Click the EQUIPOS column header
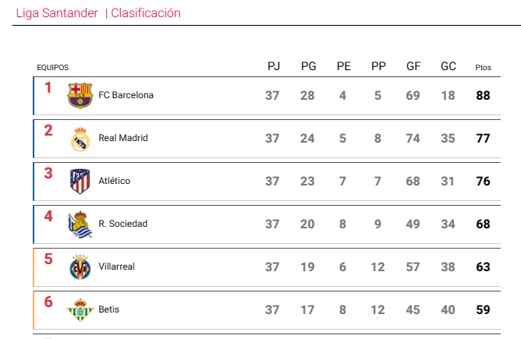The height and width of the screenshot is (339, 521). pyautogui.click(x=52, y=67)
